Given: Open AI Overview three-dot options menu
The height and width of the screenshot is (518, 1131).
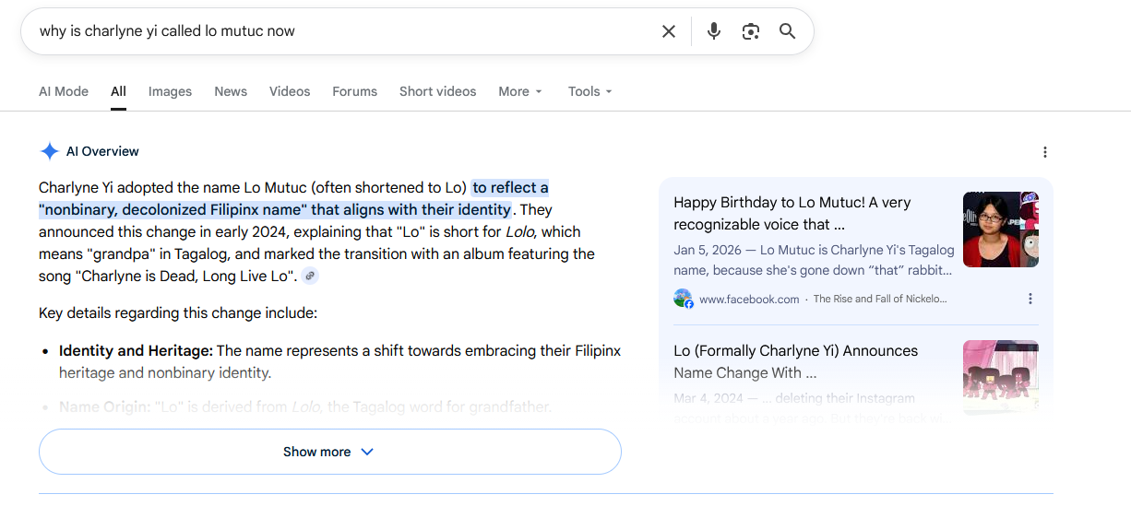Looking at the screenshot, I should click(x=1044, y=152).
